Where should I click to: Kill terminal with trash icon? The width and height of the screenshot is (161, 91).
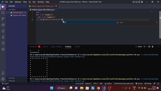(153, 47)
